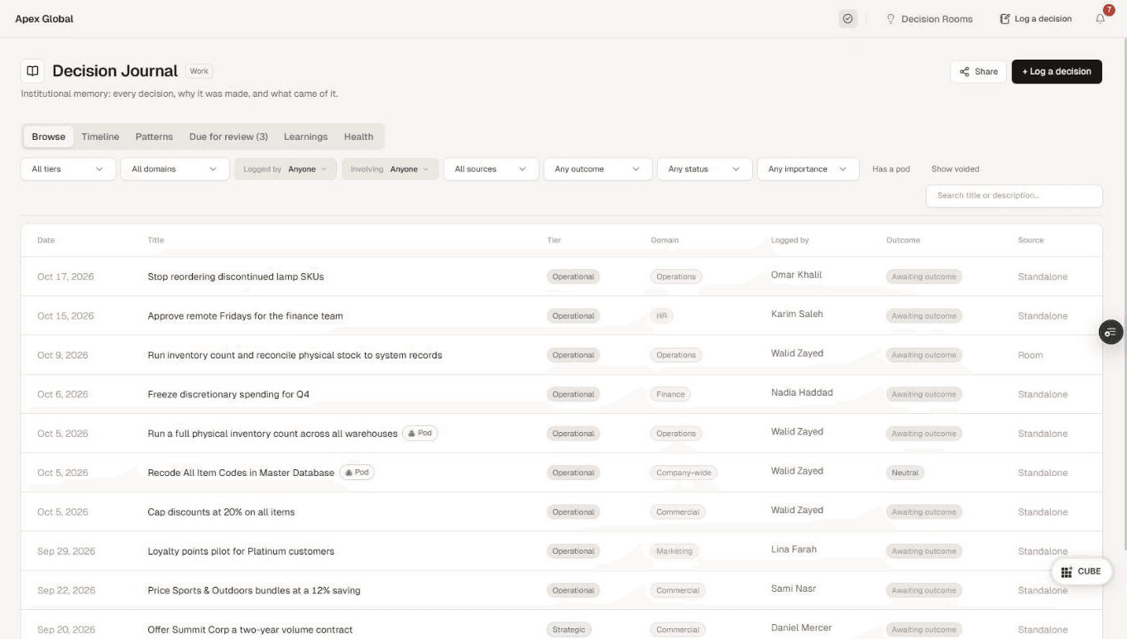
Task: Open Cap discounts at 20% on all items
Action: (x=221, y=512)
